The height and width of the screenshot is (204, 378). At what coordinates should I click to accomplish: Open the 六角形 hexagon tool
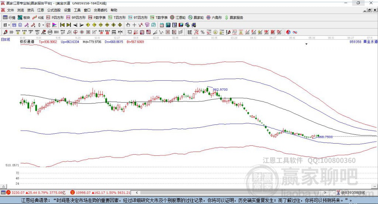point(214,18)
